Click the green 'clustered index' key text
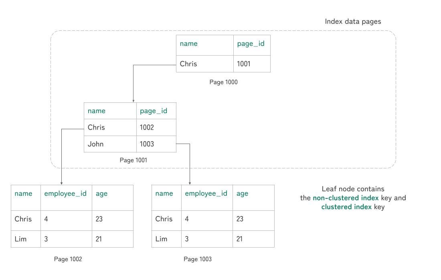This screenshot has width=441, height=280. (346, 207)
